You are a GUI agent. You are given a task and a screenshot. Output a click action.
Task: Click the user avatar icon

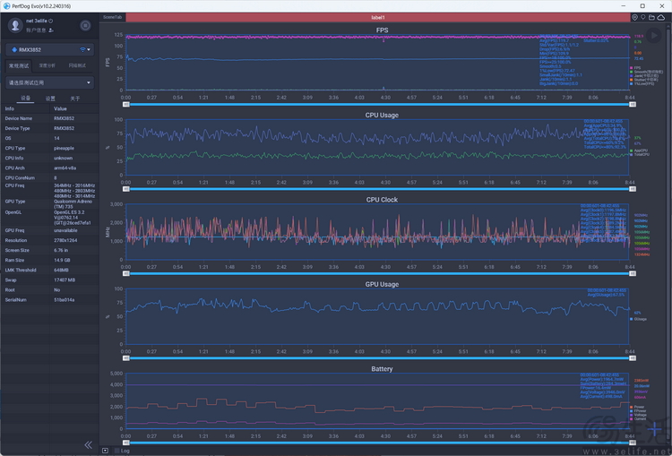(x=15, y=25)
